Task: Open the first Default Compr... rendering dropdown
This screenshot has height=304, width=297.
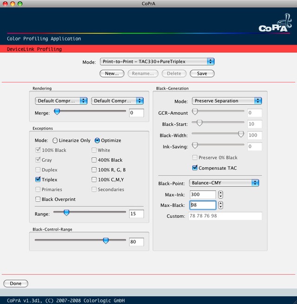Action: (x=61, y=101)
